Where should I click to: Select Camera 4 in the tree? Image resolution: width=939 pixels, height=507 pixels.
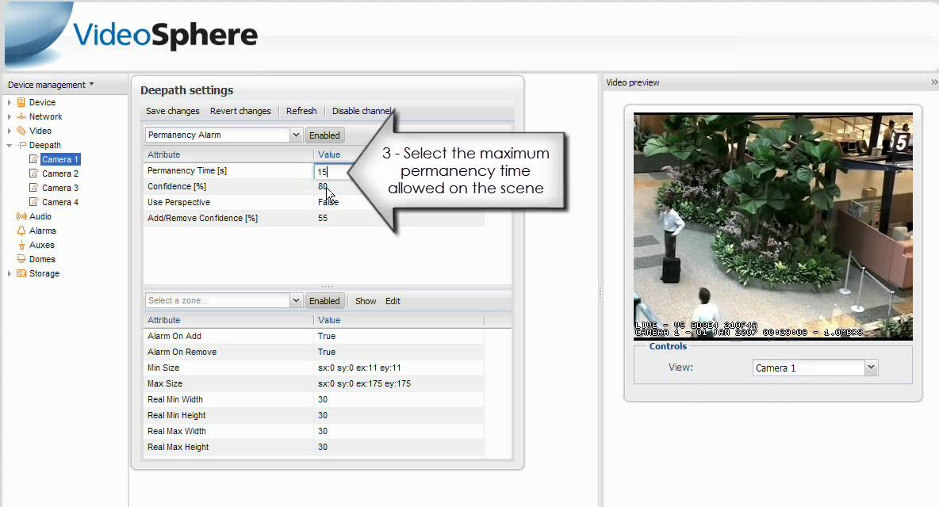(60, 202)
